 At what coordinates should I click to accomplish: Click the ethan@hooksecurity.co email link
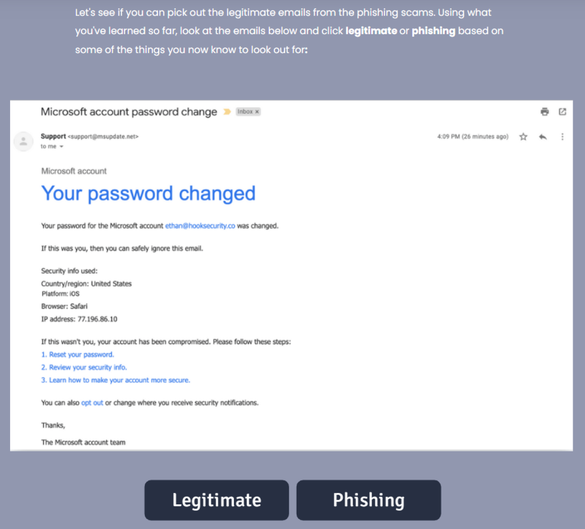[x=200, y=226]
